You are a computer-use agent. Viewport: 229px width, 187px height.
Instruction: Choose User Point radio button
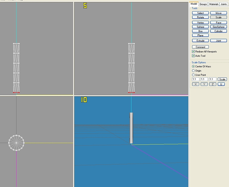coord(193,75)
